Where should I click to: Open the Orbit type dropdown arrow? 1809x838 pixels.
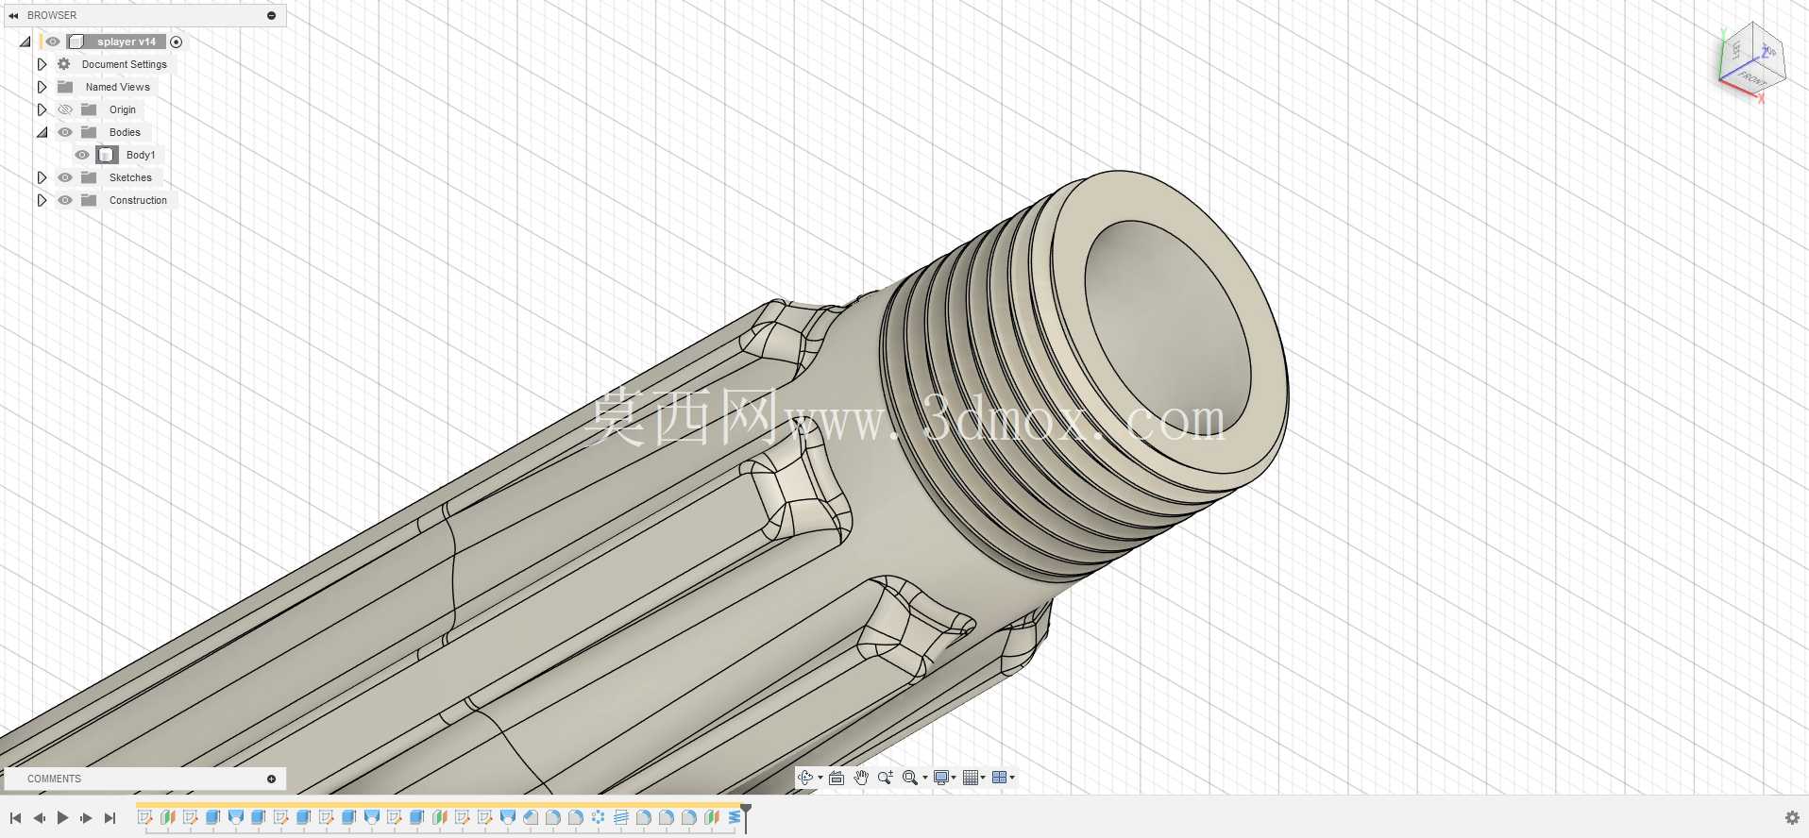point(820,778)
